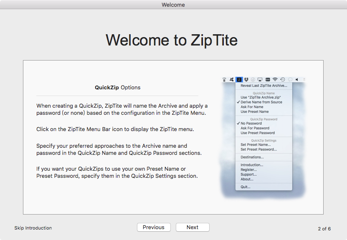Choose 'Ask For Password' menu entry
This screenshot has width=347, height=240.
pyautogui.click(x=264, y=128)
